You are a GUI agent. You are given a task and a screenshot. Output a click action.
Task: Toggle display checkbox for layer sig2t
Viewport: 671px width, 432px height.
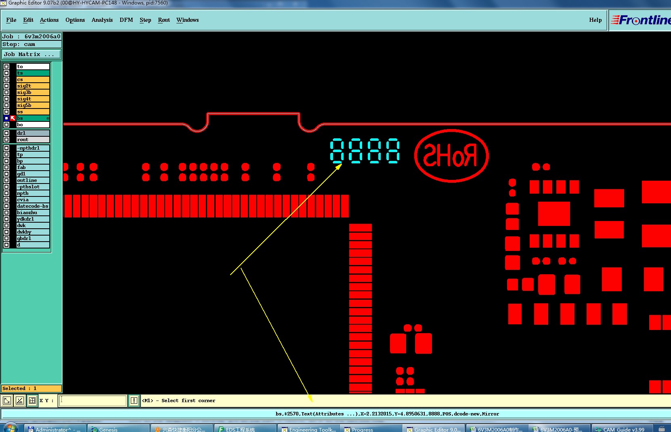tap(6, 86)
